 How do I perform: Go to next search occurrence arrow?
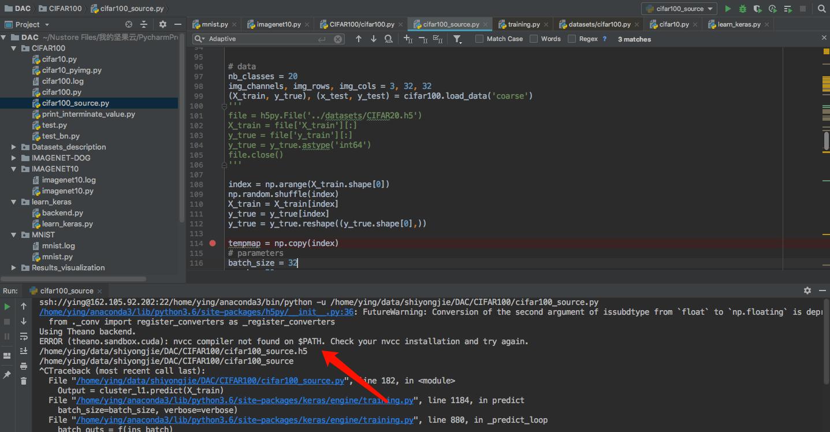(x=374, y=39)
